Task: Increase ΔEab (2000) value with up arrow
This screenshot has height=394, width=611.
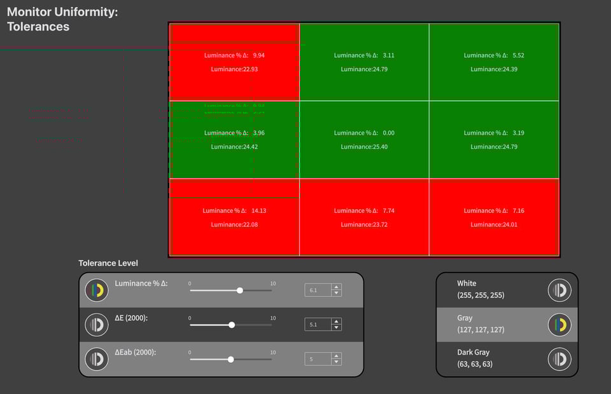Action: pyautogui.click(x=336, y=356)
